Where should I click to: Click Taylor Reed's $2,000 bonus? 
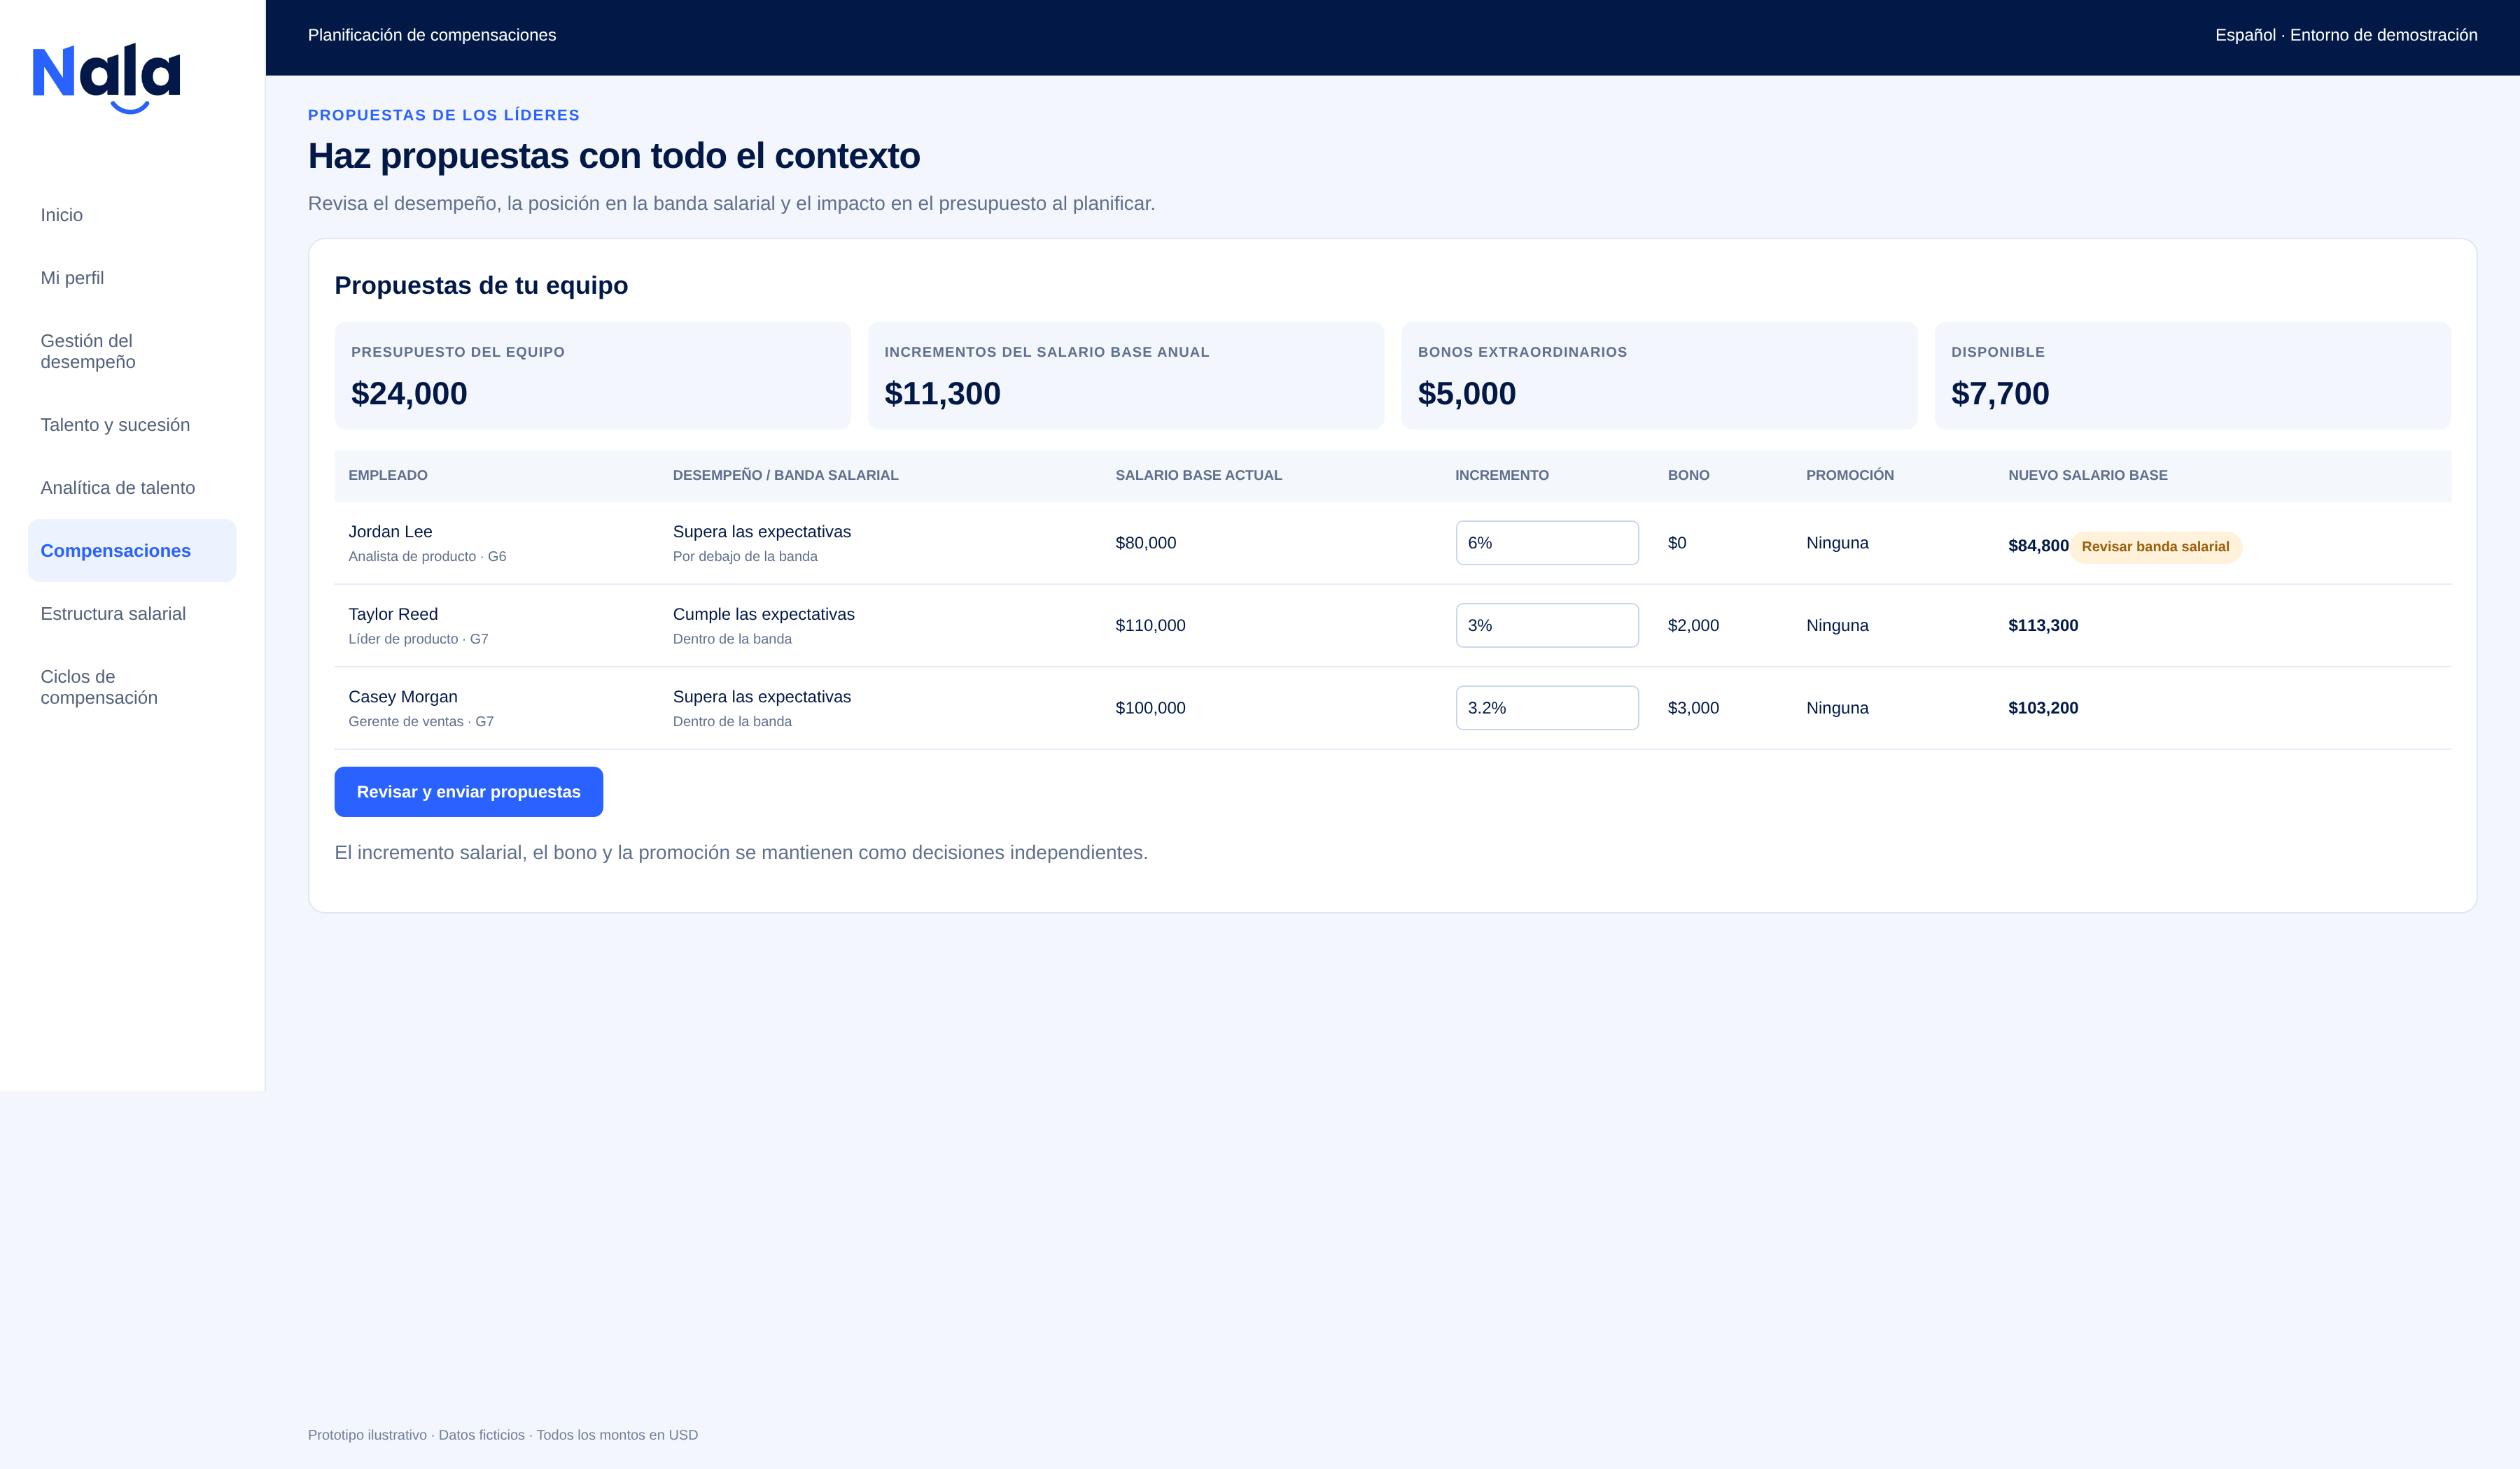(1693, 625)
